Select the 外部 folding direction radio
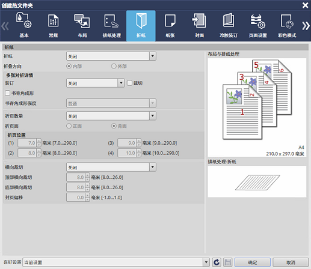Image resolution: width=311 pixels, height=269 pixels. click(x=114, y=66)
